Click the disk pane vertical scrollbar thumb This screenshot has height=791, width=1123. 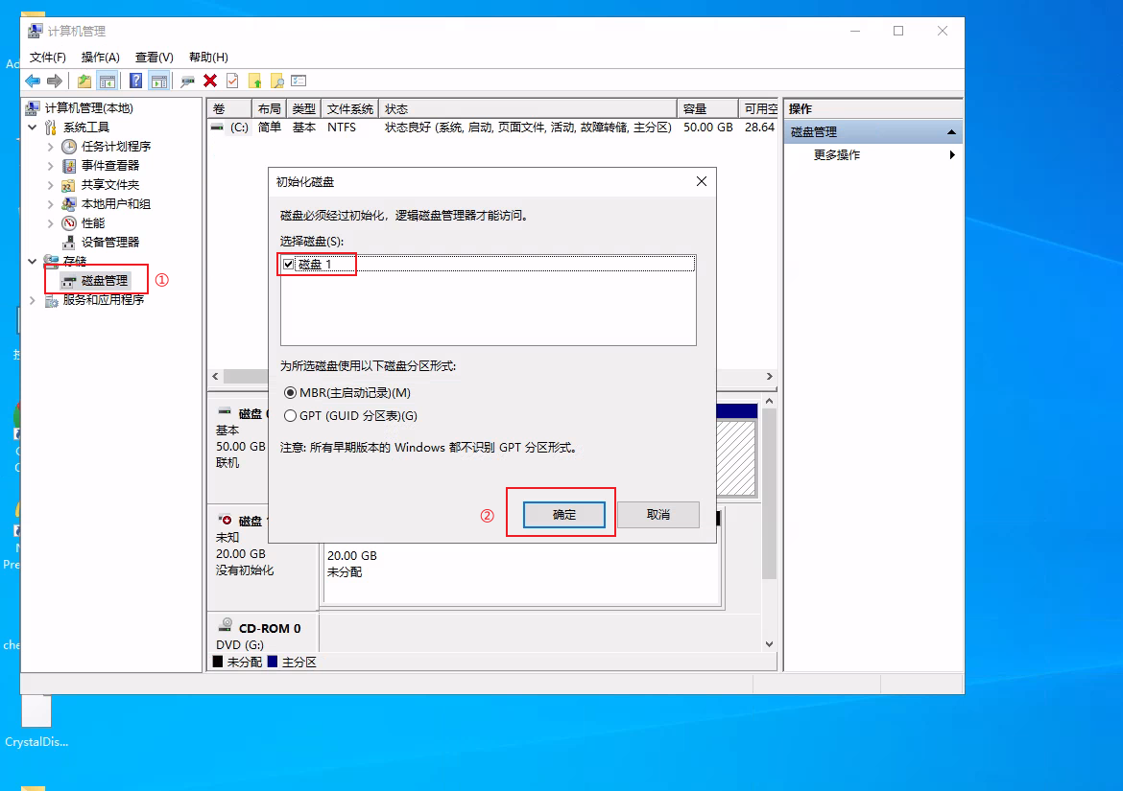(x=769, y=494)
